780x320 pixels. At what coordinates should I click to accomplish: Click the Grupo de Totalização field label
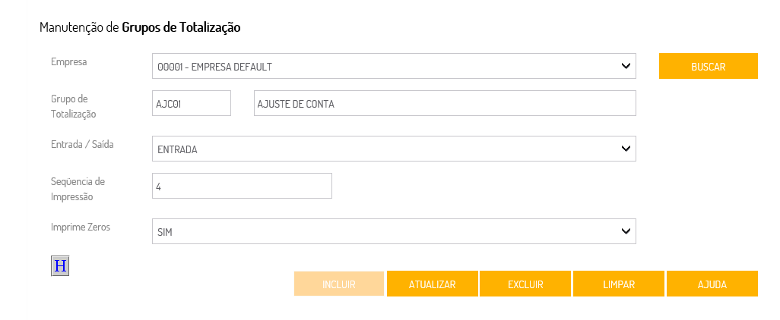74,106
